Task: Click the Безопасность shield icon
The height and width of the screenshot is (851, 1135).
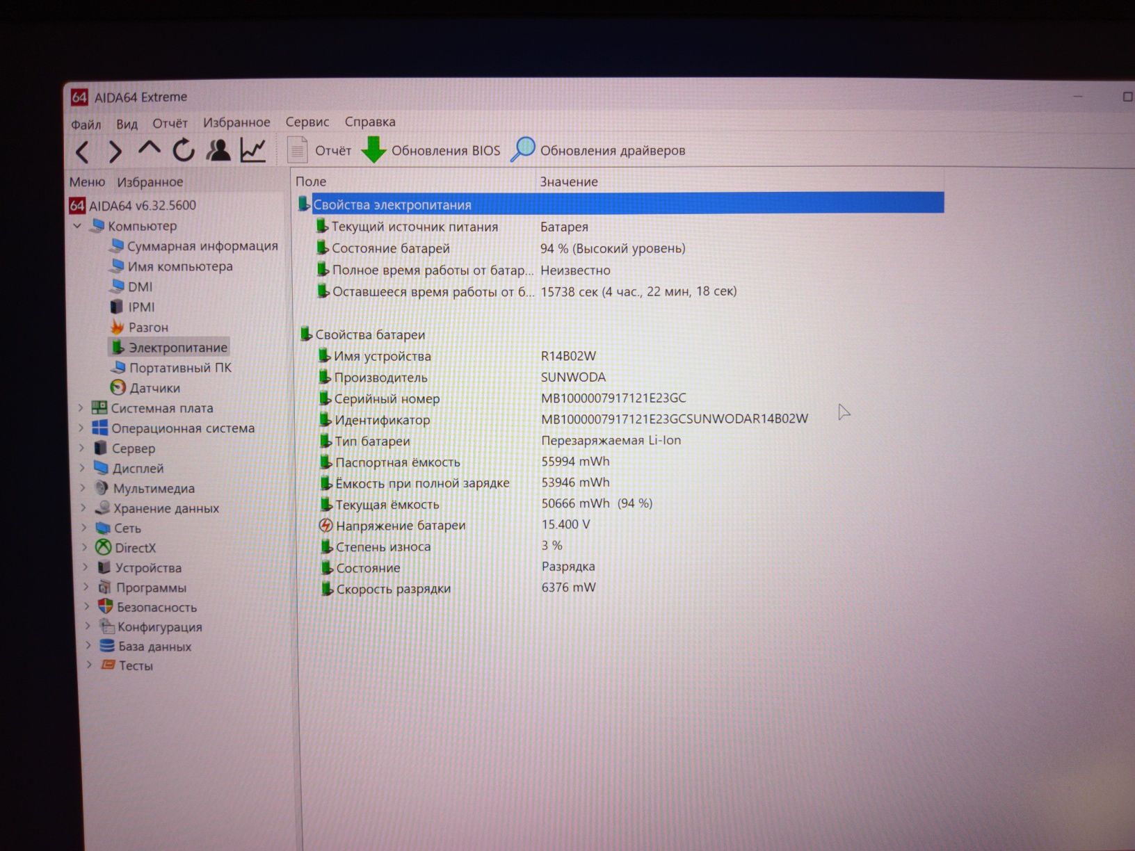Action: click(105, 606)
